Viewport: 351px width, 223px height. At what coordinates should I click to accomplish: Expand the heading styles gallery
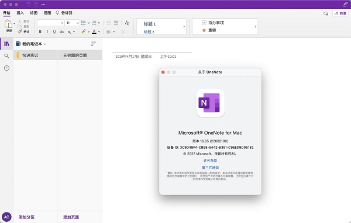click(184, 26)
